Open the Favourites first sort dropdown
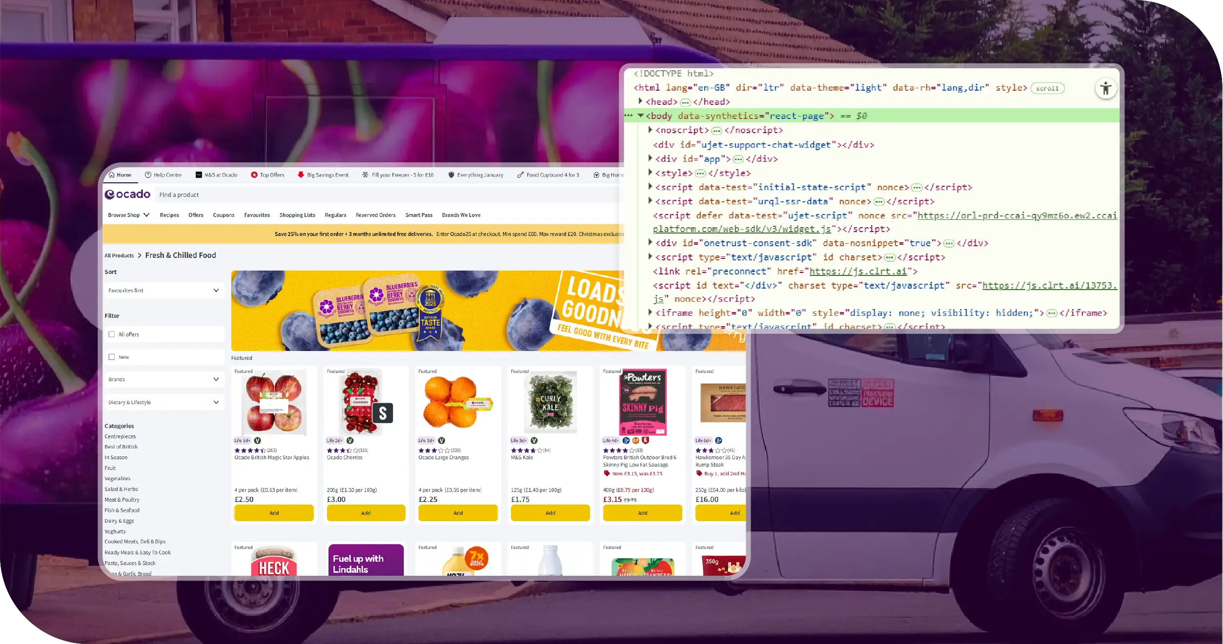Viewport: 1223px width, 644px height. pos(164,290)
